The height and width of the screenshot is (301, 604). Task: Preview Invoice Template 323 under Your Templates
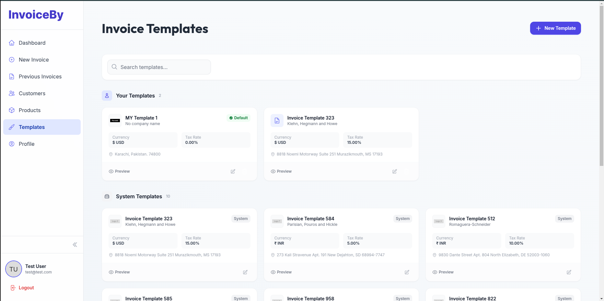pyautogui.click(x=281, y=171)
